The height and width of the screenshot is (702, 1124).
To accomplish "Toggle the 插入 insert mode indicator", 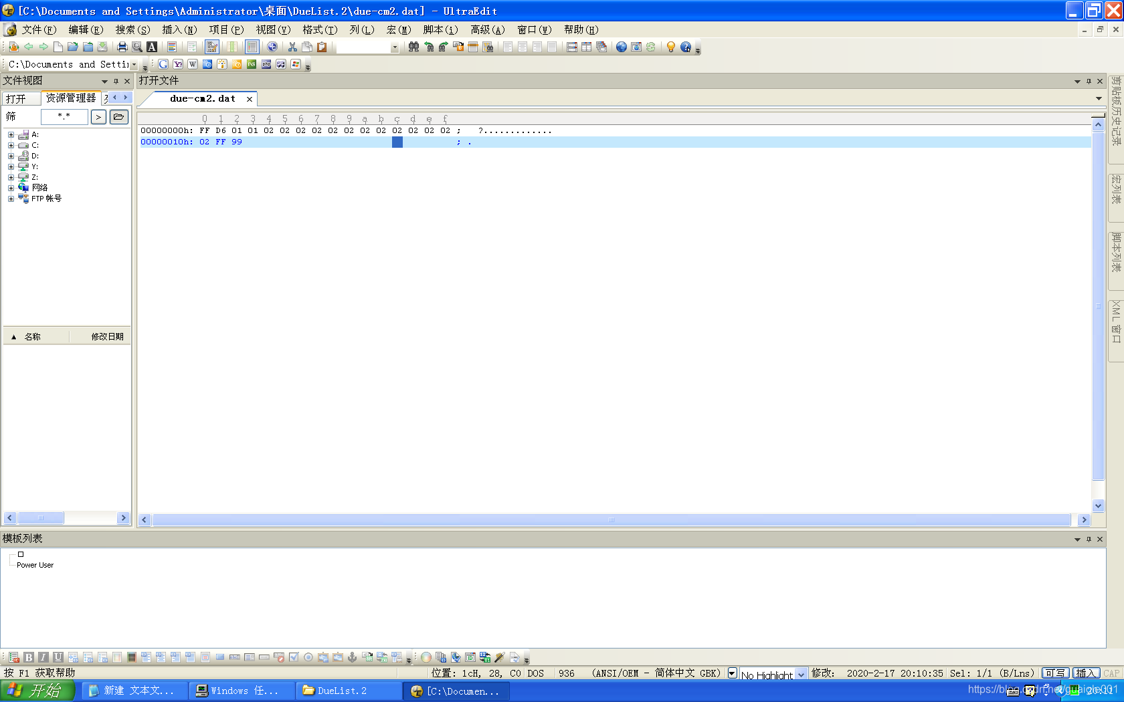I will (x=1087, y=673).
